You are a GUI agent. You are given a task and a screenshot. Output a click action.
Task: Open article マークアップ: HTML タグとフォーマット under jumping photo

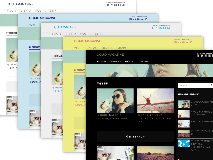point(155,120)
